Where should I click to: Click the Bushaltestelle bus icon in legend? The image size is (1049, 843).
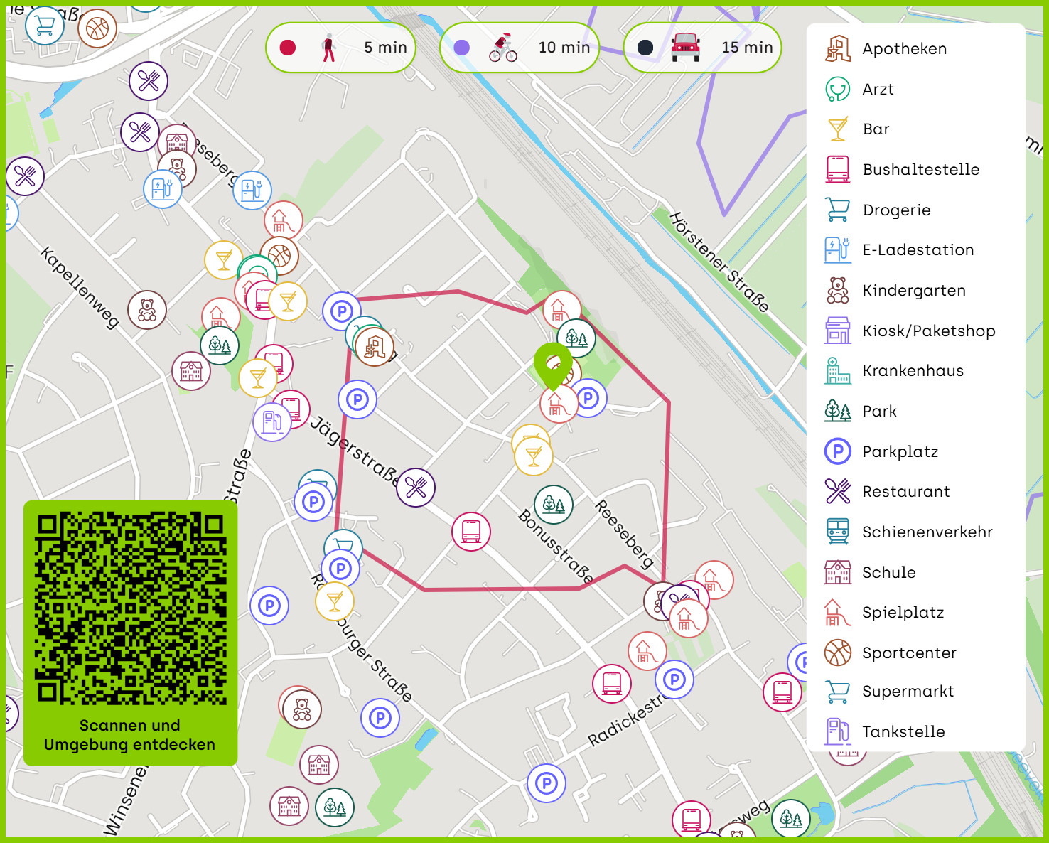pos(838,169)
